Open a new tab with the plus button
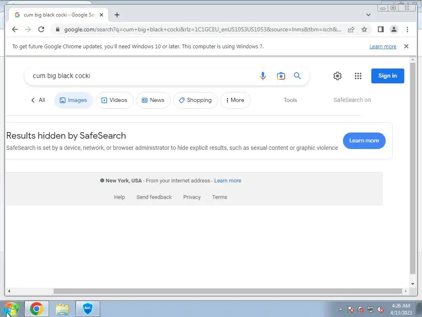Viewport: 422px width, 317px height. coord(117,15)
